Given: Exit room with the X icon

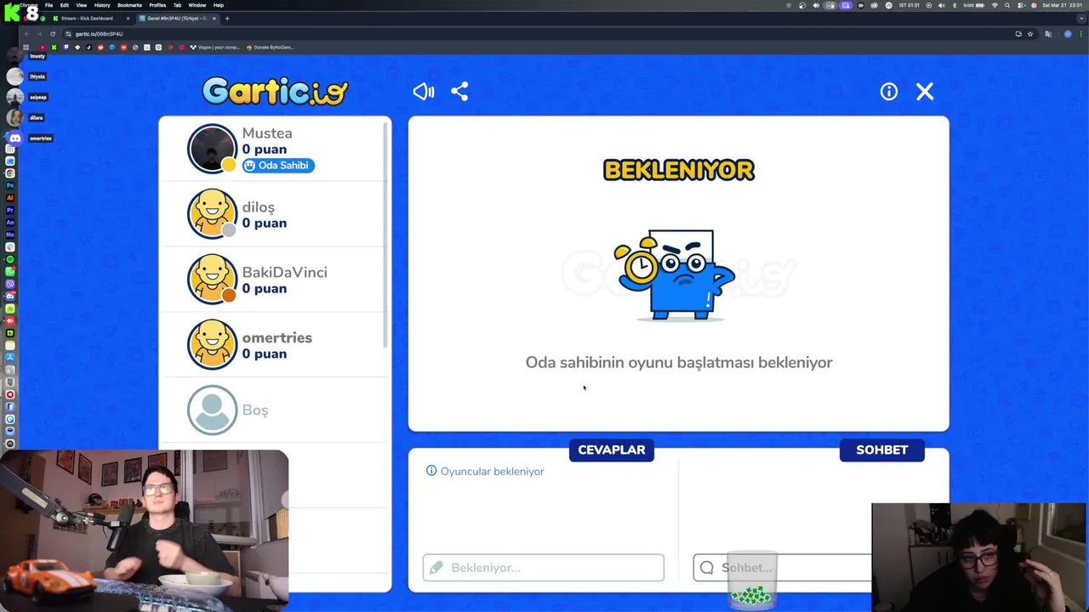Looking at the screenshot, I should [925, 92].
